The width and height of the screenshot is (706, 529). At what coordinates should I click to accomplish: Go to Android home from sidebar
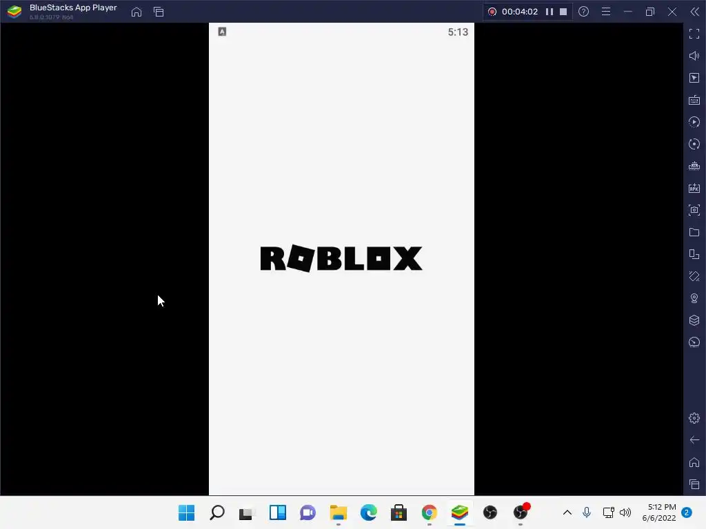[x=694, y=462]
